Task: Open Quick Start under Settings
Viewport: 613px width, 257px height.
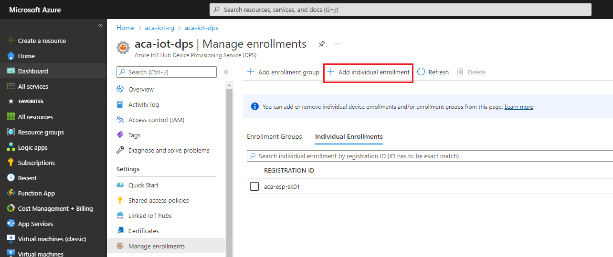Action: click(143, 185)
